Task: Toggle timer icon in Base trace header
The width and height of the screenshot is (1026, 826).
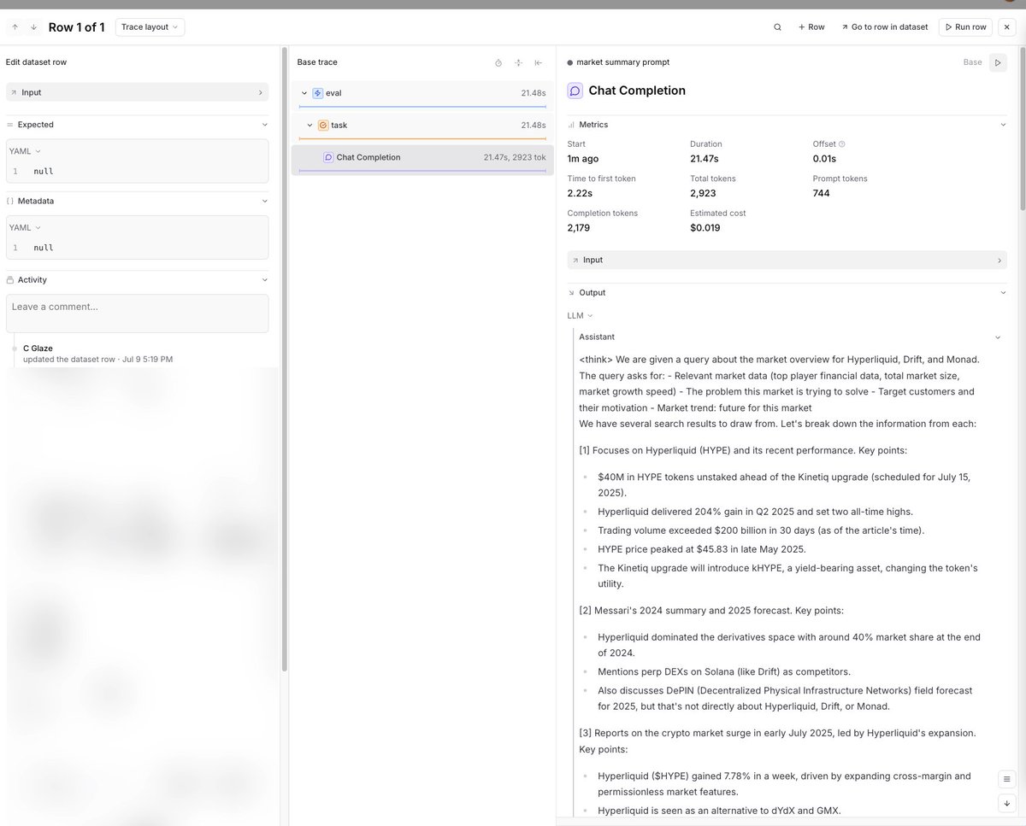Action: coord(498,62)
